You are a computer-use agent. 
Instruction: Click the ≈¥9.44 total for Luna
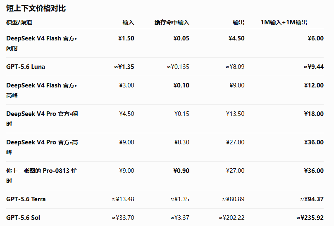pyautogui.click(x=314, y=67)
